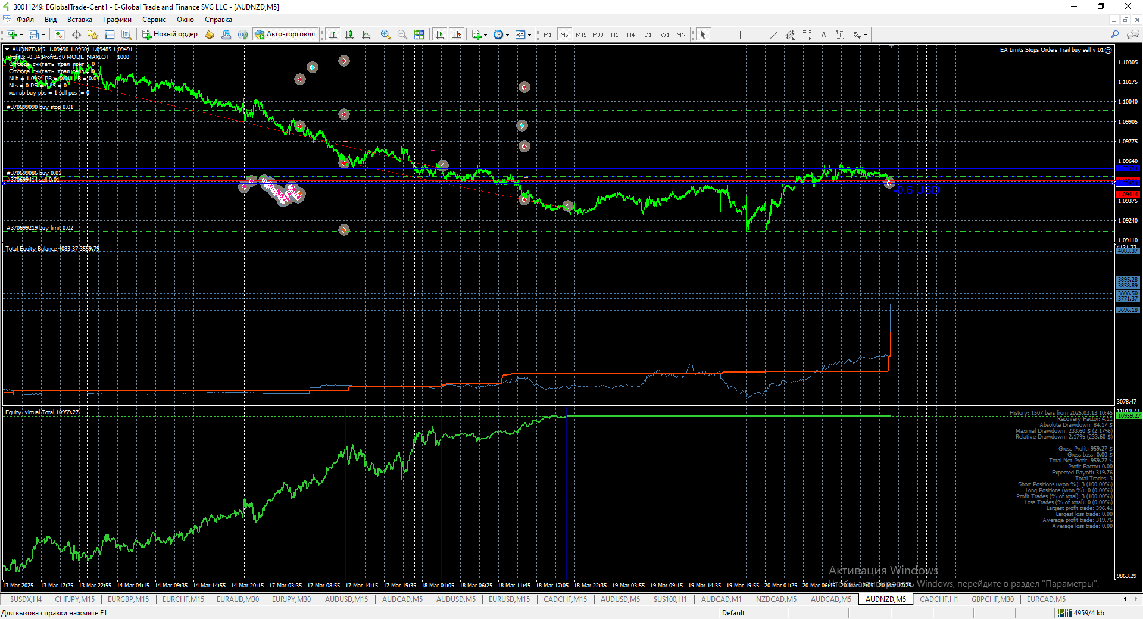1143x619 pixels.
Task: Switch chart to candlesticks
Action: (349, 35)
